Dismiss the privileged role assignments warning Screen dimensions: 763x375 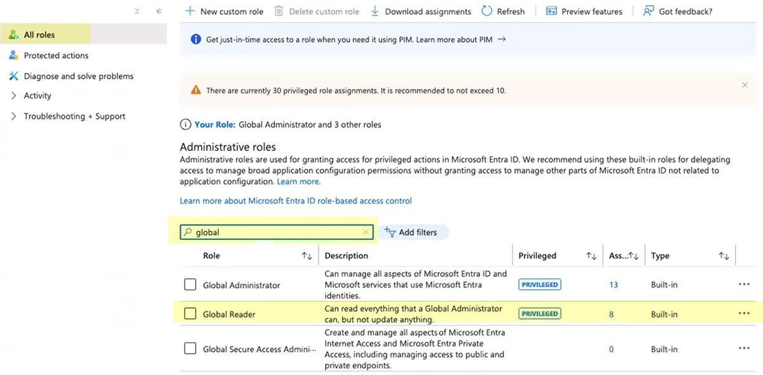click(745, 85)
